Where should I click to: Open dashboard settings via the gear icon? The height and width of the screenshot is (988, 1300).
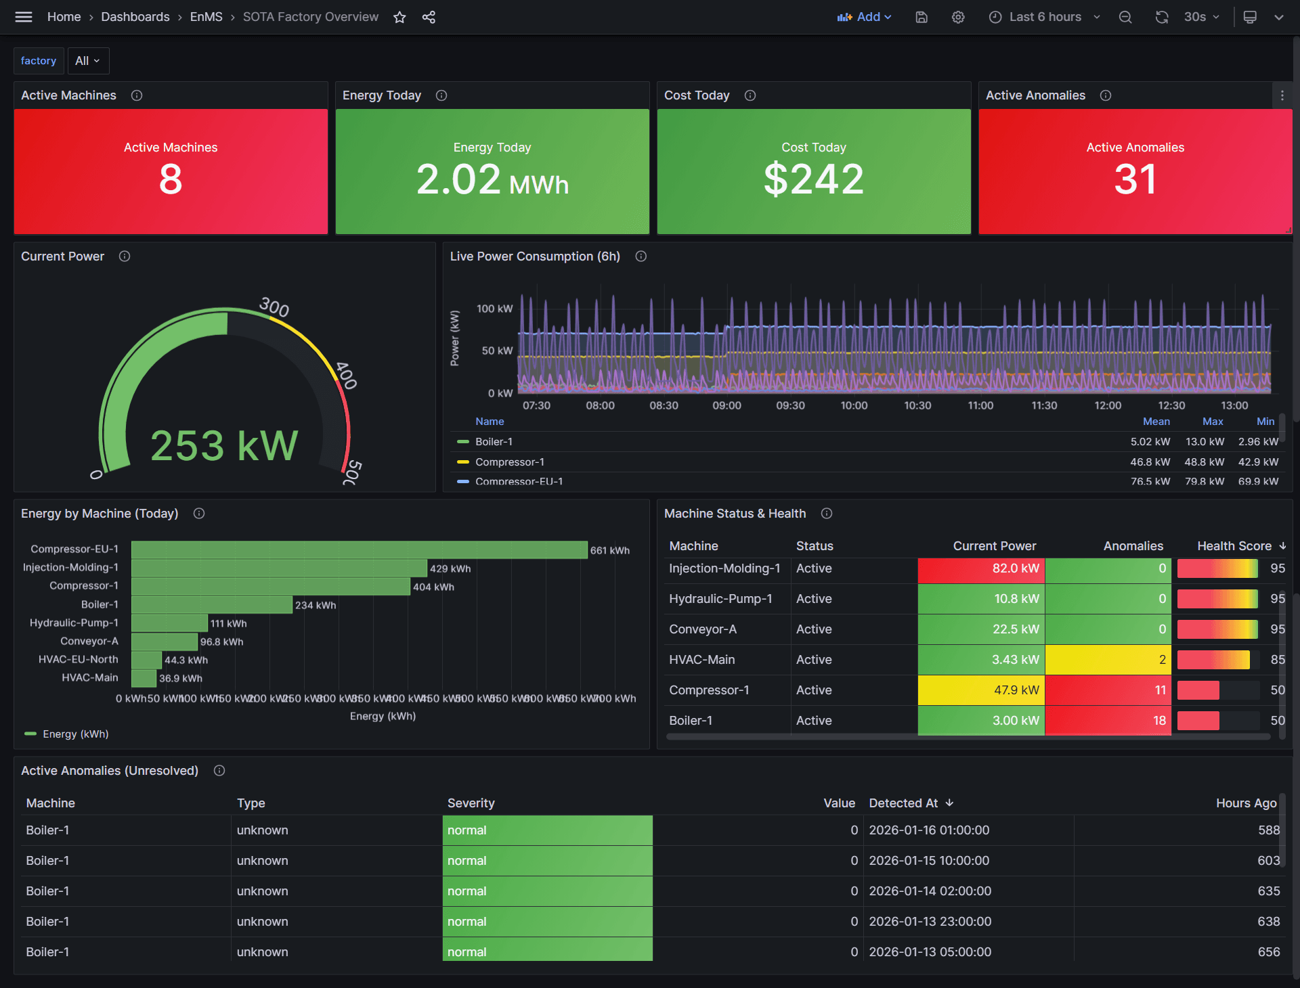coord(958,17)
